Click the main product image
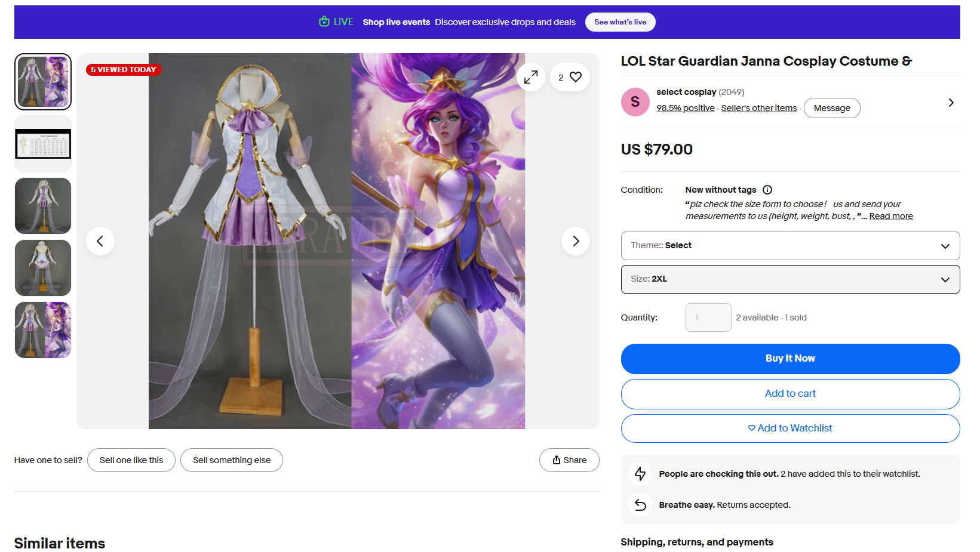 (337, 241)
